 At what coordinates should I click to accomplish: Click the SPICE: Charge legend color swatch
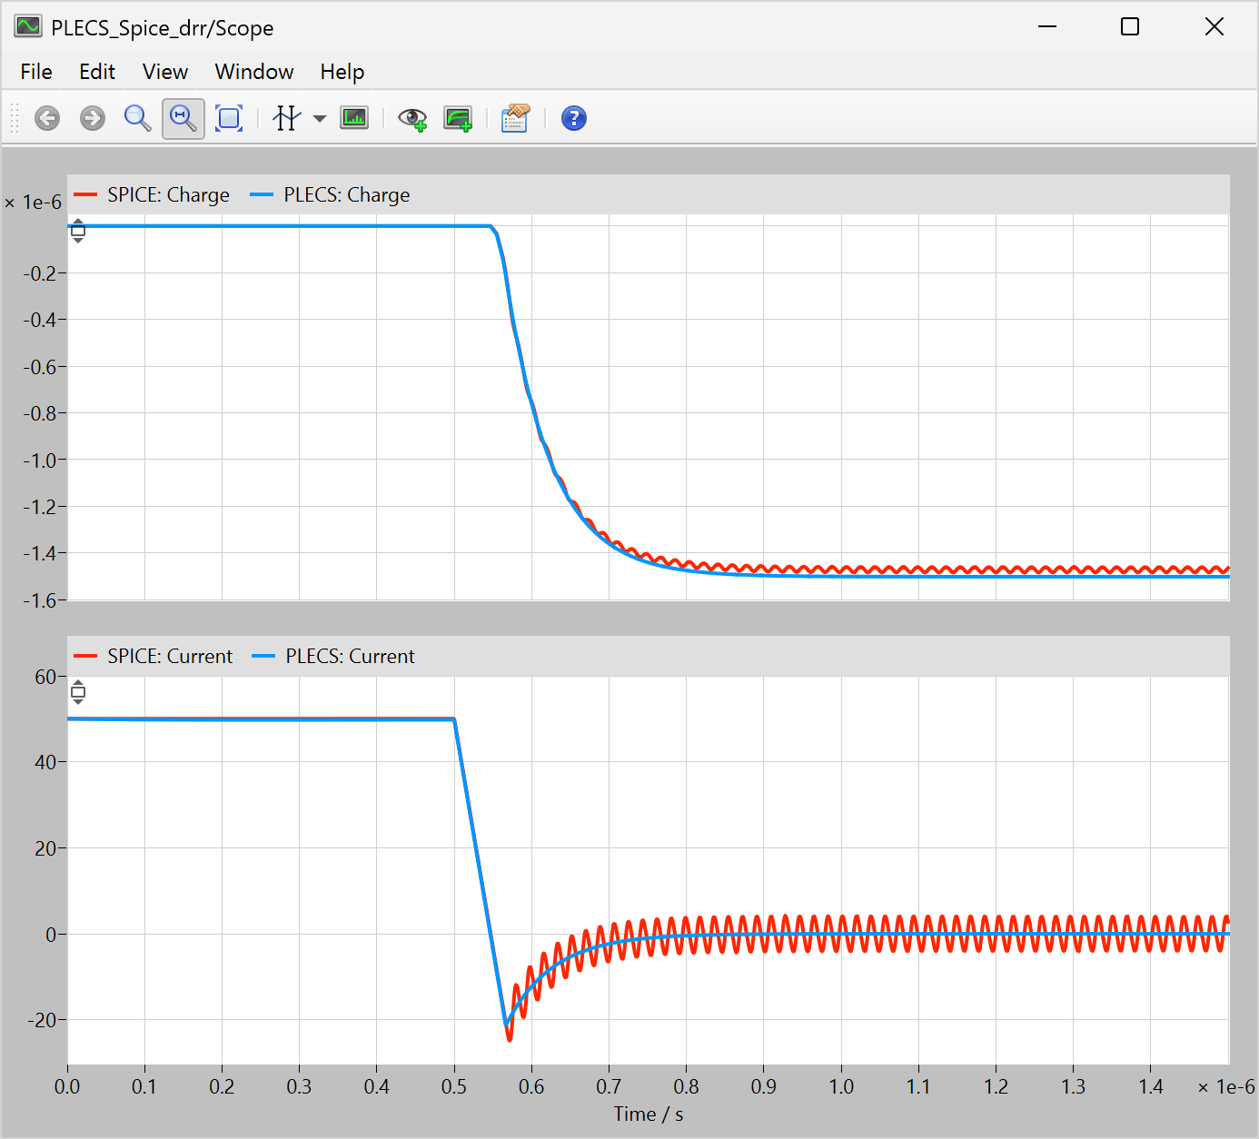coord(86,195)
